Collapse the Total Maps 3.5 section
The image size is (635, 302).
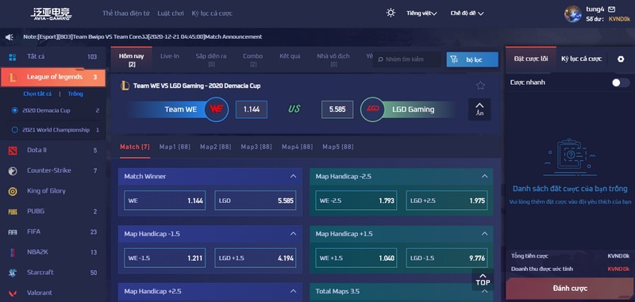click(484, 291)
